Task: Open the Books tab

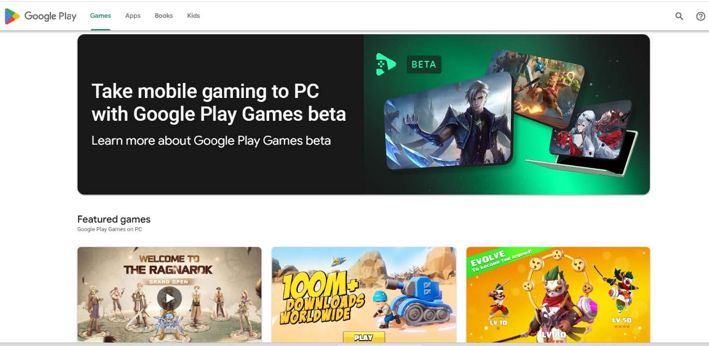Action: (164, 16)
